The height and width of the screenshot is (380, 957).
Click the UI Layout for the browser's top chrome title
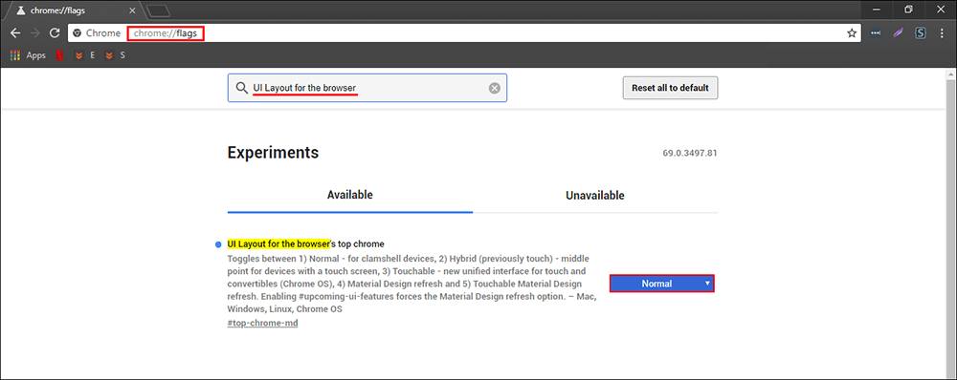tap(306, 244)
